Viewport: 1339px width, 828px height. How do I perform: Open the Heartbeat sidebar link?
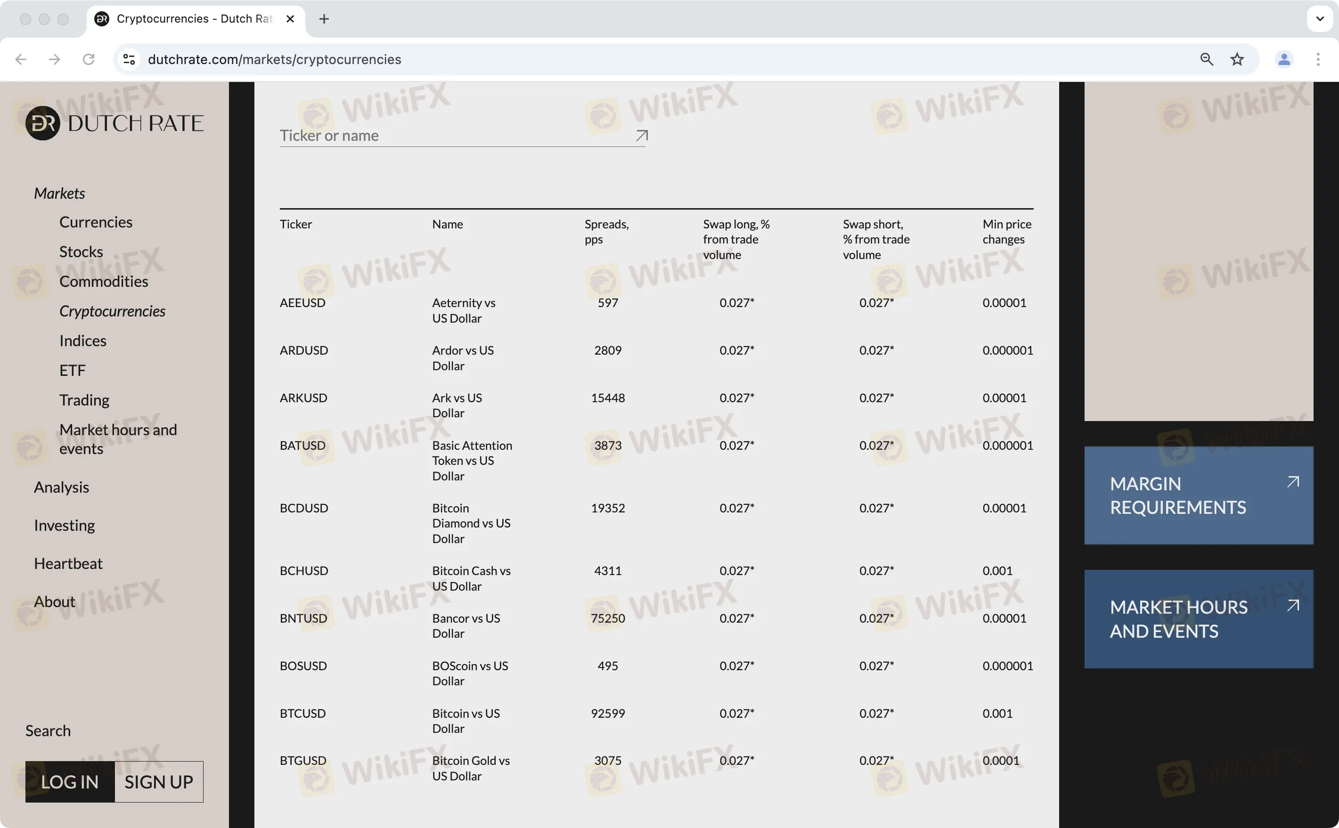[68, 563]
